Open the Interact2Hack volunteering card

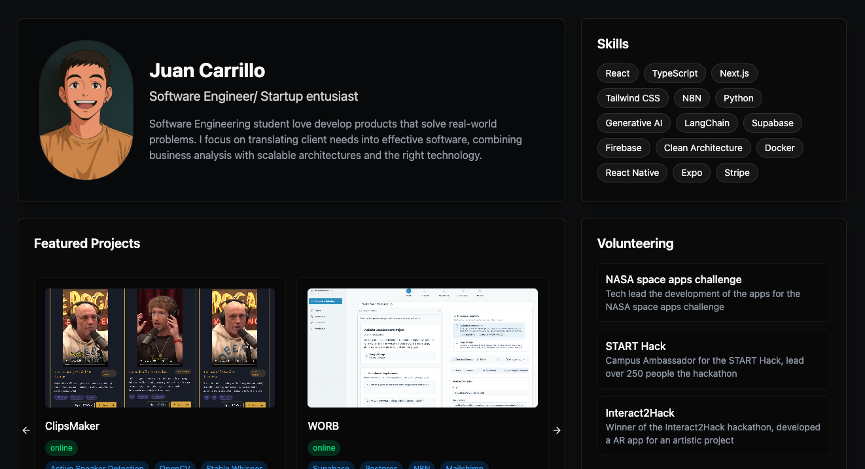(x=713, y=426)
